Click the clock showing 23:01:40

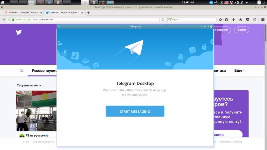(188, 2)
